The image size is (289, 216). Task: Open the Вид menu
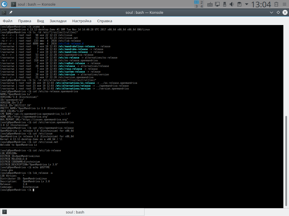[x=40, y=21]
